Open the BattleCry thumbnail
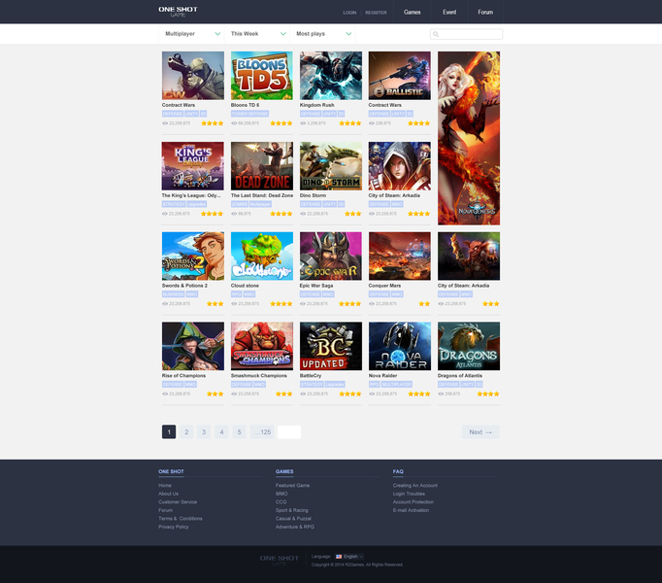The image size is (662, 583). (331, 346)
